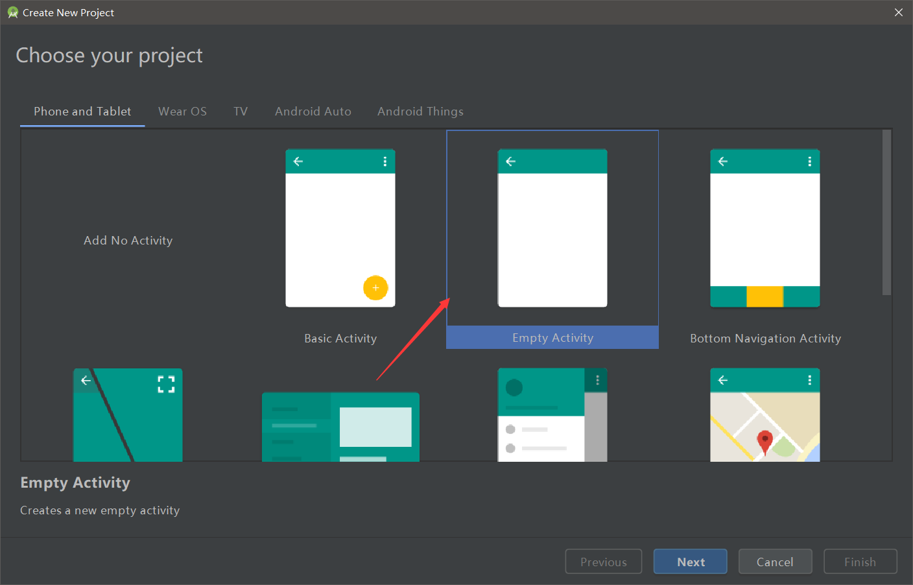This screenshot has width=913, height=585.
Task: Select the Add No Activity option
Action: click(128, 240)
